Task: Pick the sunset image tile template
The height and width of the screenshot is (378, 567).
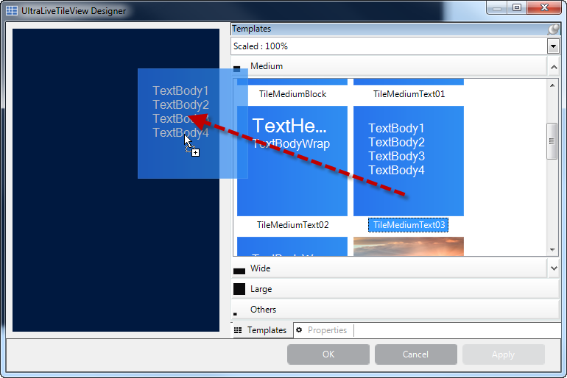Action: [408, 246]
